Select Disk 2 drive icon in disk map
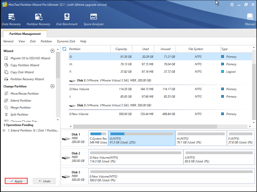Viewport: 257px width, 192px height. pos(66,158)
